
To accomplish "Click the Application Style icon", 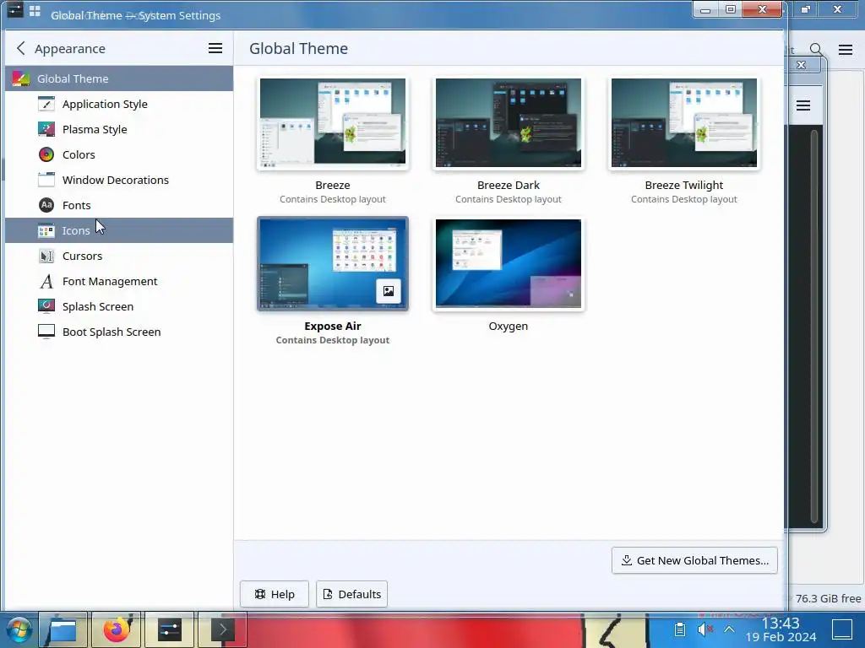I will 46,104.
